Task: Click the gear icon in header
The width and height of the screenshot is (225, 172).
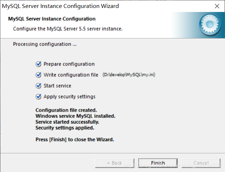Action: [x=210, y=25]
